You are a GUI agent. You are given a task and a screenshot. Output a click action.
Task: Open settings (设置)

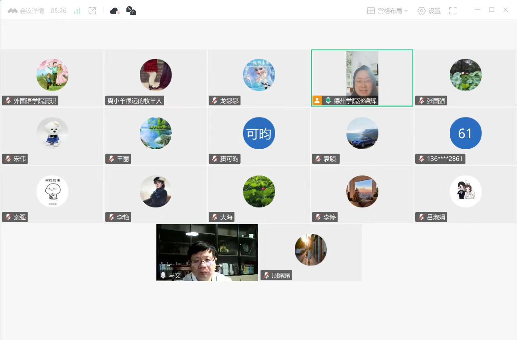pos(429,11)
